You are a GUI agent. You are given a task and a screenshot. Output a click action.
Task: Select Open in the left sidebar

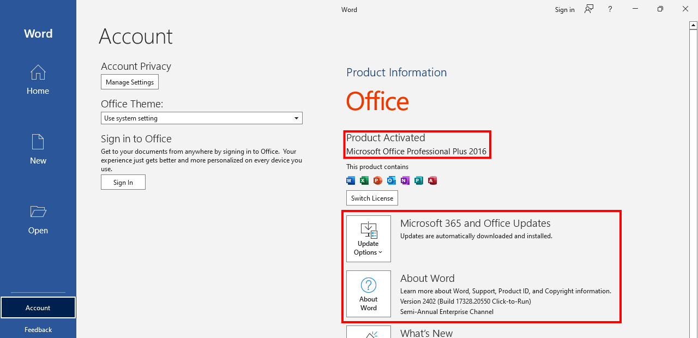tap(38, 219)
